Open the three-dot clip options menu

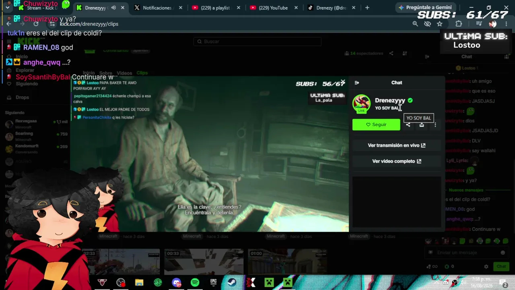click(435, 125)
